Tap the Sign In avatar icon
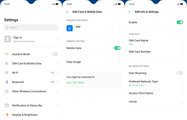Viewport: 187px width, 120px height. point(8,39)
